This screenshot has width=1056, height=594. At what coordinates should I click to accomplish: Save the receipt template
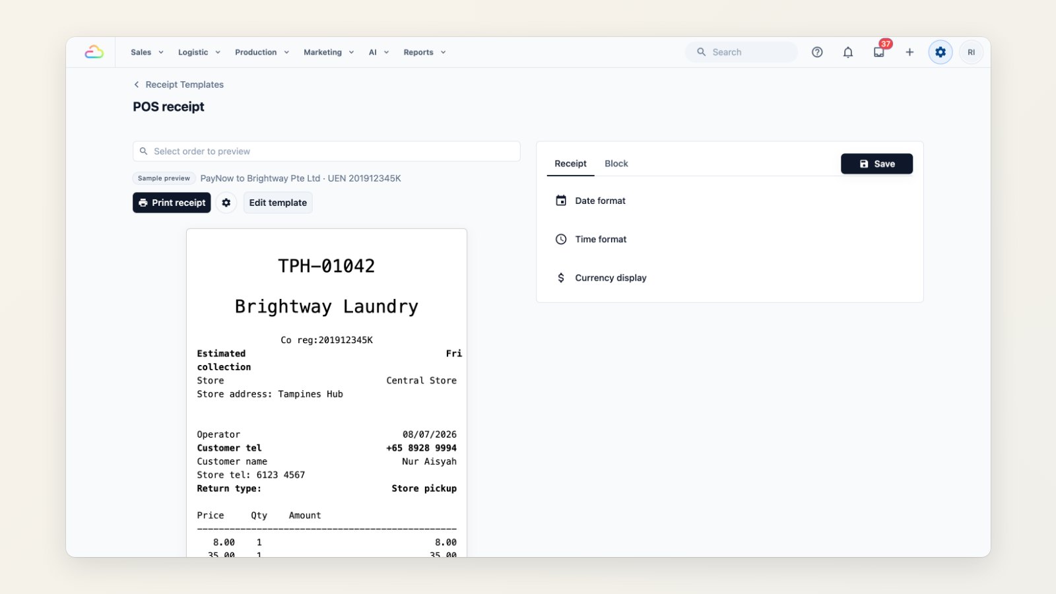[x=876, y=164]
